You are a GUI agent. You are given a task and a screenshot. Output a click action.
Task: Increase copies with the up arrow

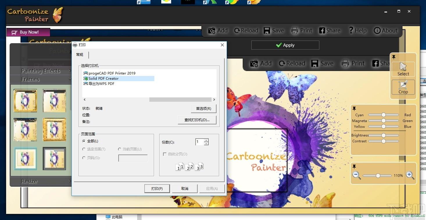click(206, 140)
